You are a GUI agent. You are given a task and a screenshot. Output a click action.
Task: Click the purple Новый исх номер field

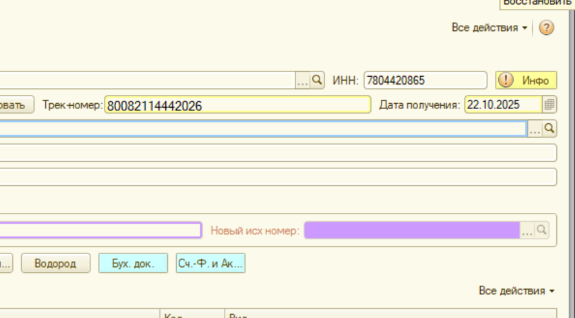tap(412, 230)
